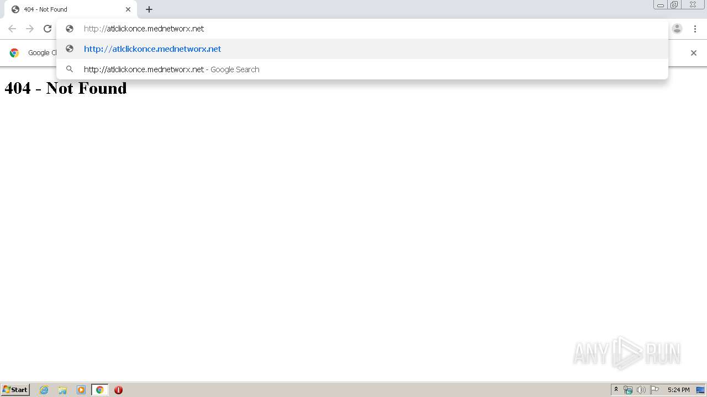Show hidden system tray icons
The image size is (707, 397).
(x=616, y=390)
